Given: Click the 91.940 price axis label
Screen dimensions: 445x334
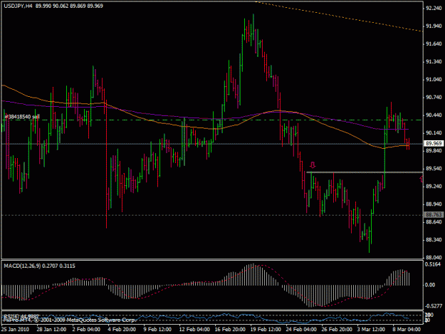Looking at the screenshot, I should pos(434,26).
